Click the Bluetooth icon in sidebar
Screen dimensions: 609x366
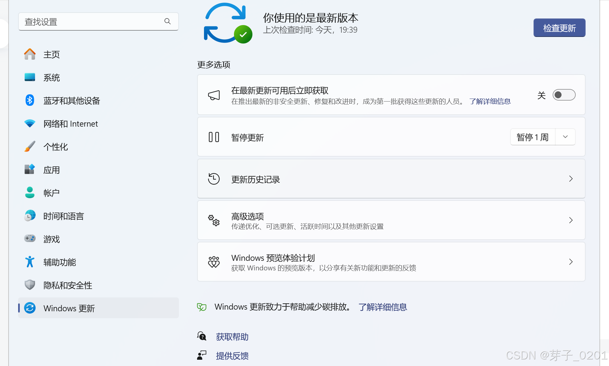click(x=30, y=100)
